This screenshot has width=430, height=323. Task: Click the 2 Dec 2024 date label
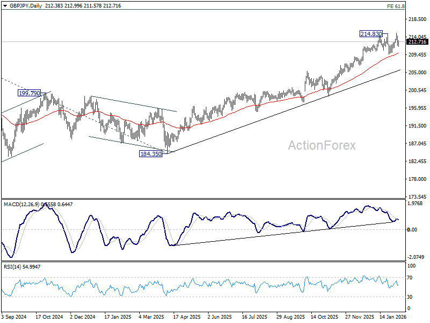coord(83,317)
